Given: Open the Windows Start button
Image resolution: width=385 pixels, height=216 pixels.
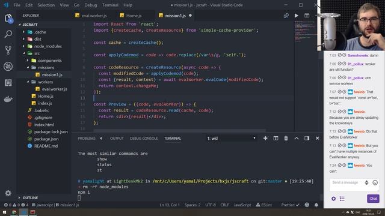Looking at the screenshot, I should click(x=4, y=212).
